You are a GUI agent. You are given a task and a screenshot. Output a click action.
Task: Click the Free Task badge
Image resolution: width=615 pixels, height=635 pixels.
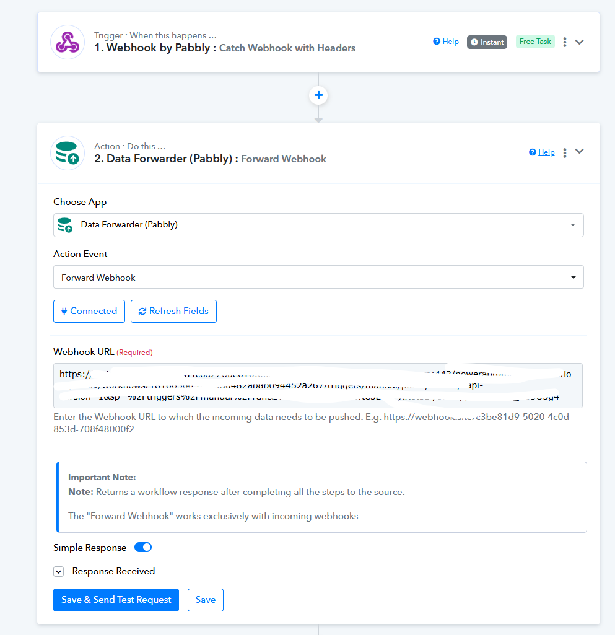[x=535, y=42]
